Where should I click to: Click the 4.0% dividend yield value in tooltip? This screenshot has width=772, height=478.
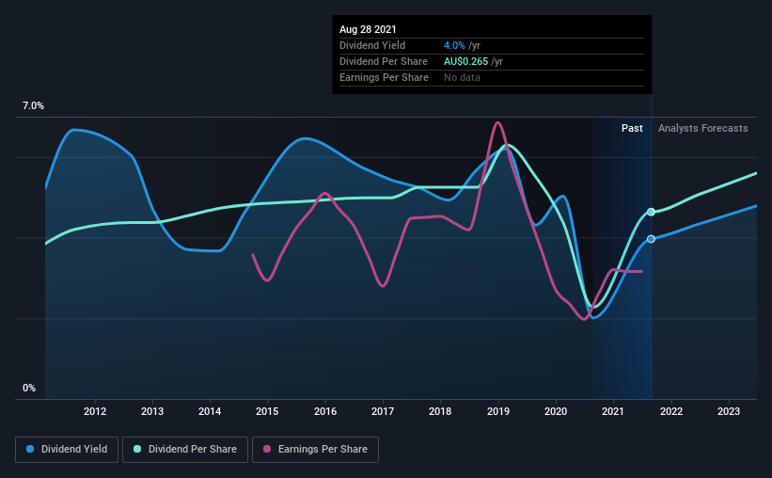tap(454, 46)
